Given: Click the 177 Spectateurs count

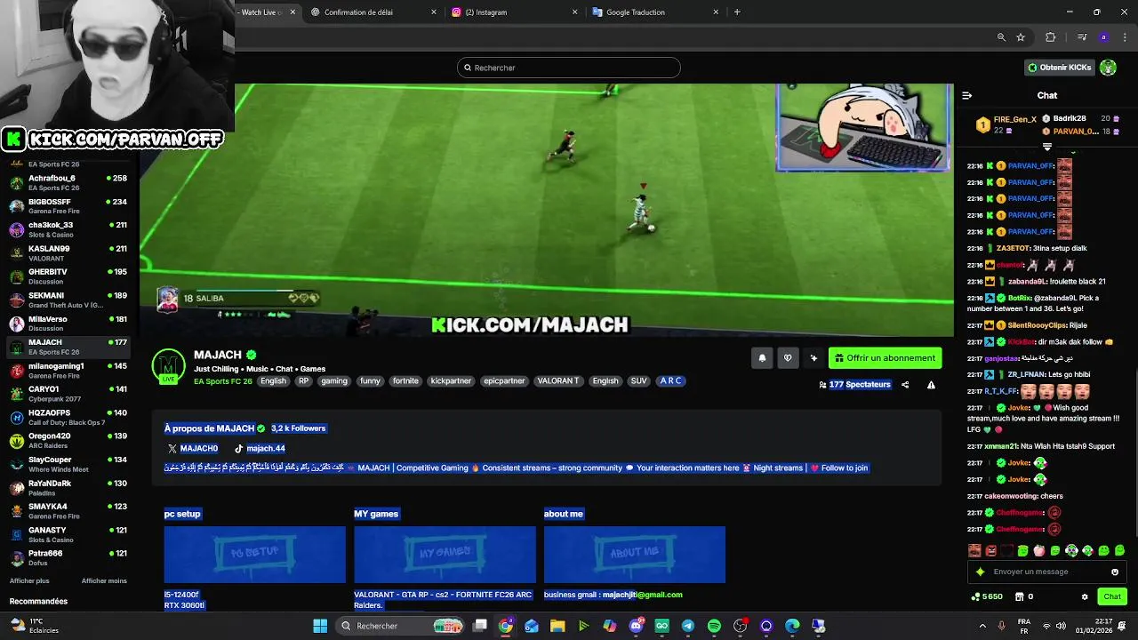Looking at the screenshot, I should pyautogui.click(x=859, y=385).
